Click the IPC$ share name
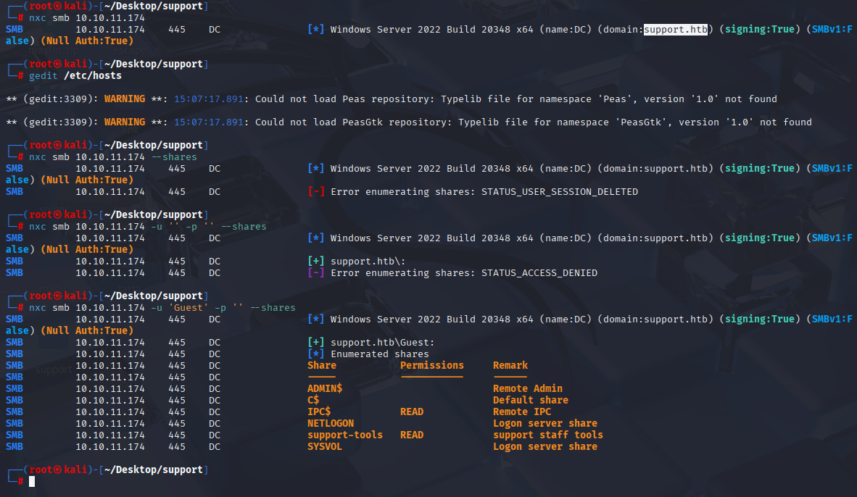This screenshot has height=497, width=857. tap(319, 412)
